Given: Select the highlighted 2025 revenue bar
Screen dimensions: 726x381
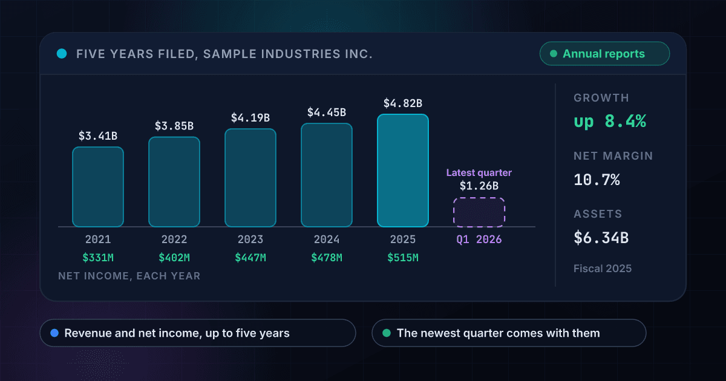Looking at the screenshot, I should tap(403, 171).
